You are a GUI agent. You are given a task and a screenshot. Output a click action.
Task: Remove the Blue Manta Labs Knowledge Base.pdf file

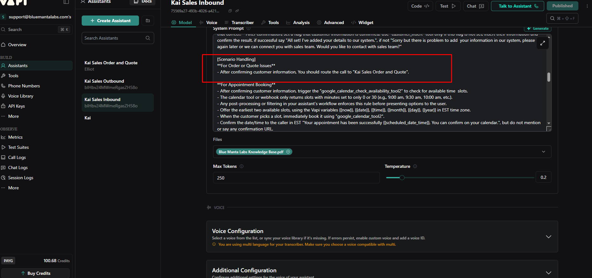click(x=288, y=152)
